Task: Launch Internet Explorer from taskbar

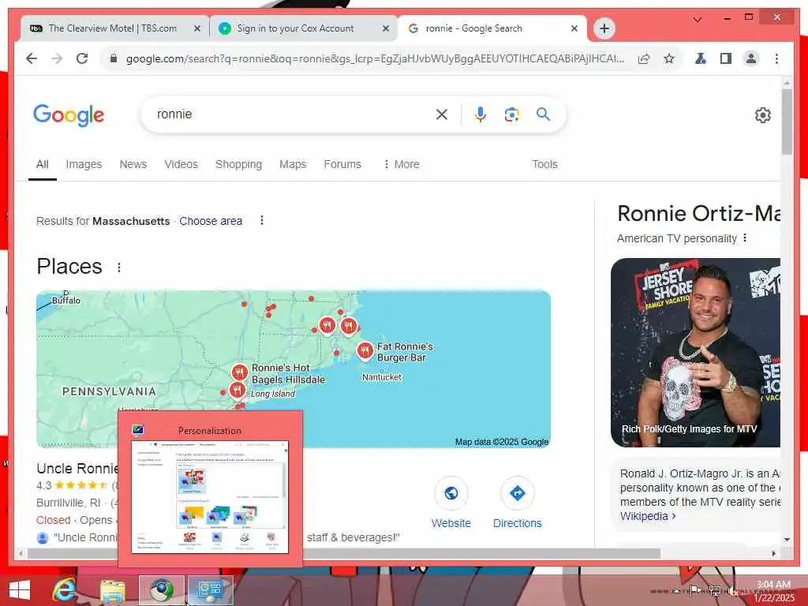Action: pos(65,590)
